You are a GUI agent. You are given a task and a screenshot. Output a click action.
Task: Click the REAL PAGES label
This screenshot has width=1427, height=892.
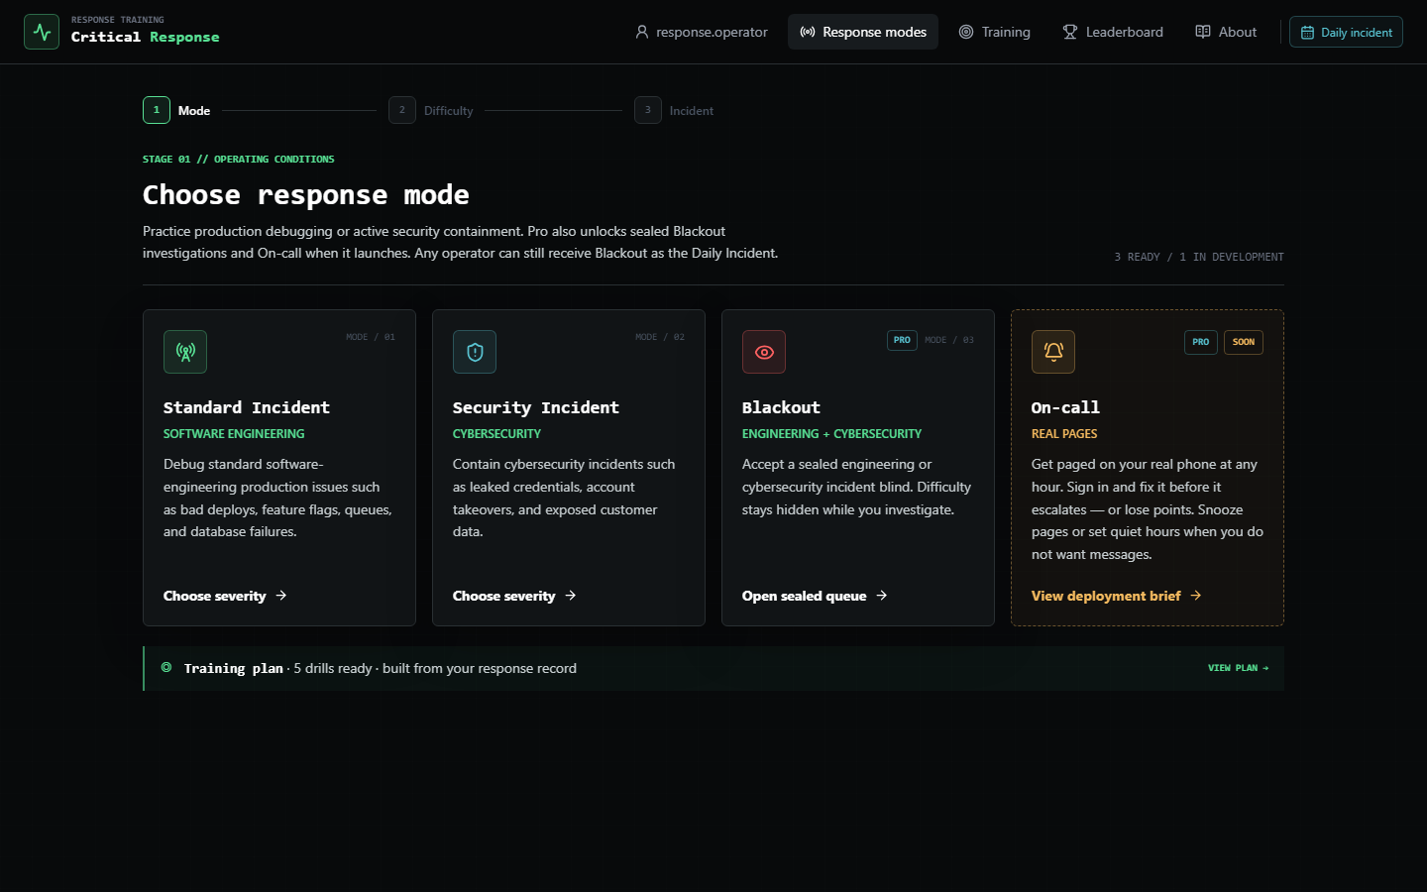tap(1064, 434)
